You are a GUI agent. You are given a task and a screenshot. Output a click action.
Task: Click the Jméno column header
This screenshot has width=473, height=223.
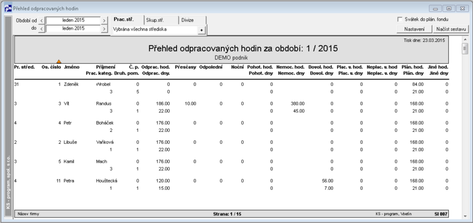click(x=71, y=67)
